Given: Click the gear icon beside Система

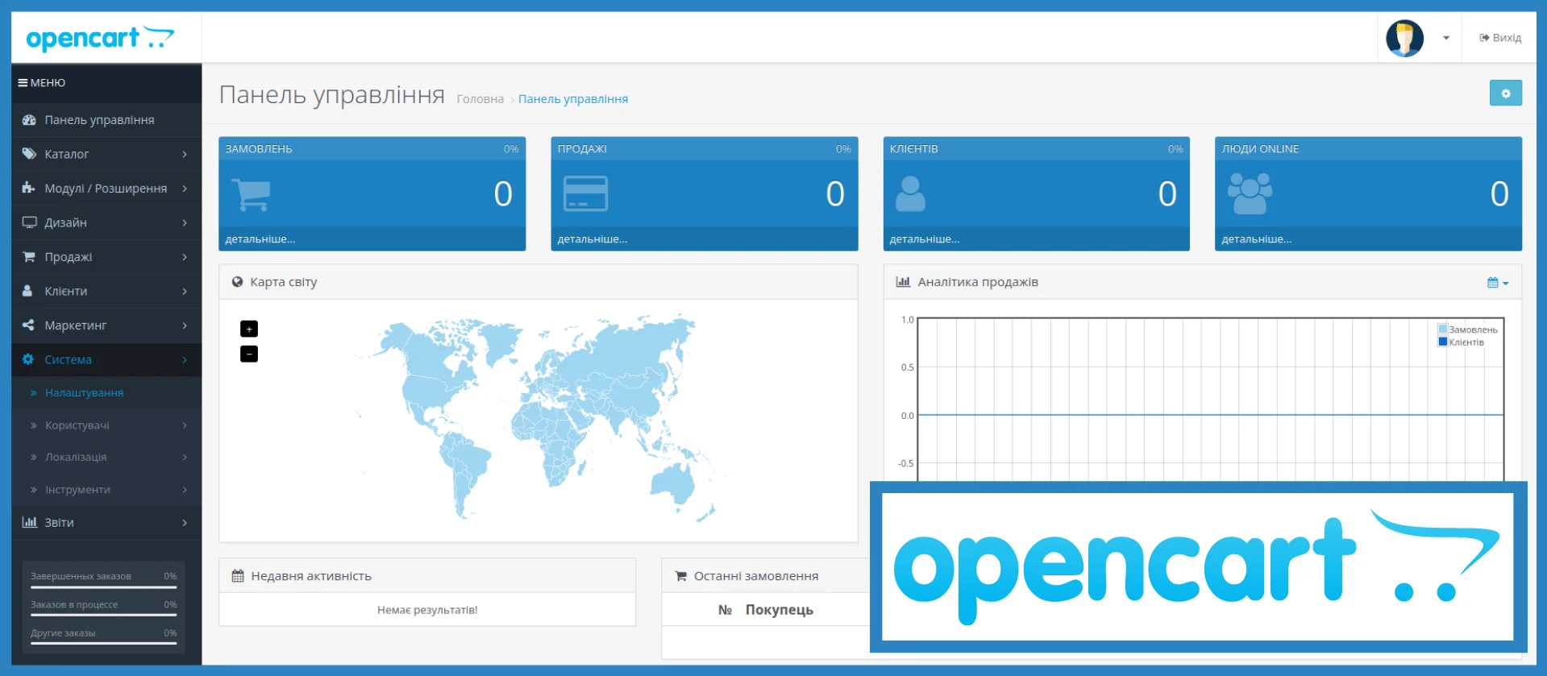Looking at the screenshot, I should click(x=28, y=359).
